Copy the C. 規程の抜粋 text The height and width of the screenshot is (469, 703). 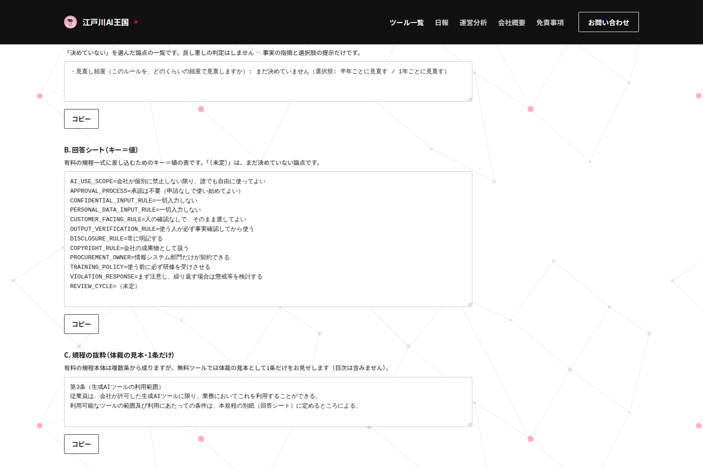coord(81,444)
